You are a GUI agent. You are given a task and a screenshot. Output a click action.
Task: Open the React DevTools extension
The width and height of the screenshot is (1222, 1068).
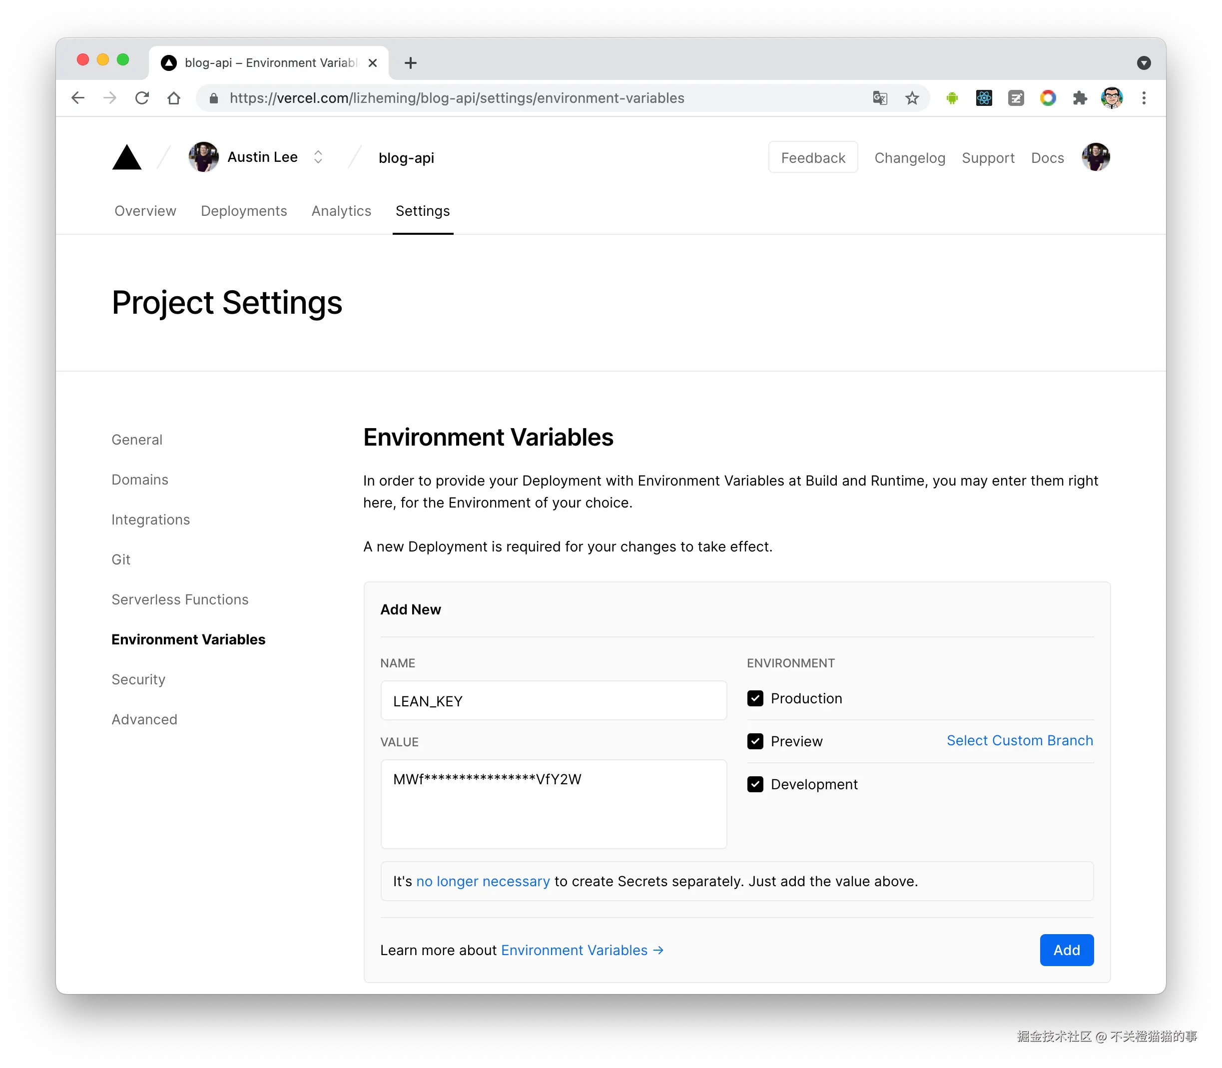point(984,98)
